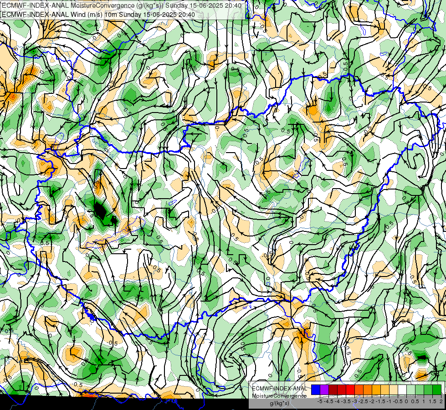Screen dimensions: 446x410
Task: Click the -3.5 tick label on legend scale
Action: (x=346, y=401)
